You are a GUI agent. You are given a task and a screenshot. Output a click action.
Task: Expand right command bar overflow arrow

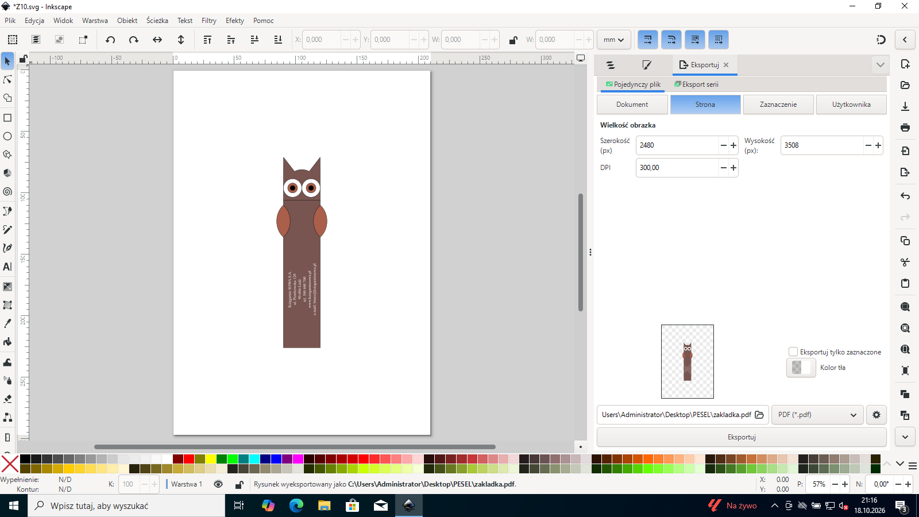pyautogui.click(x=905, y=437)
